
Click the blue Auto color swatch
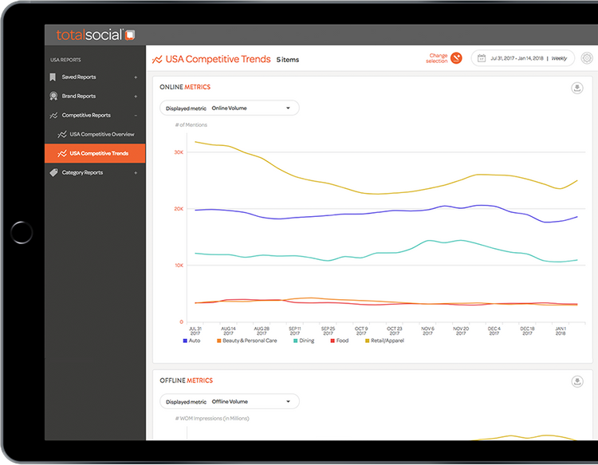coord(185,341)
